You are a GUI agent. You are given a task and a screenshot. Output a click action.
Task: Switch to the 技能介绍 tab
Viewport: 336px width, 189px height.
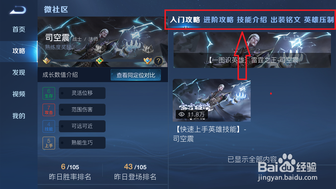coord(252,20)
